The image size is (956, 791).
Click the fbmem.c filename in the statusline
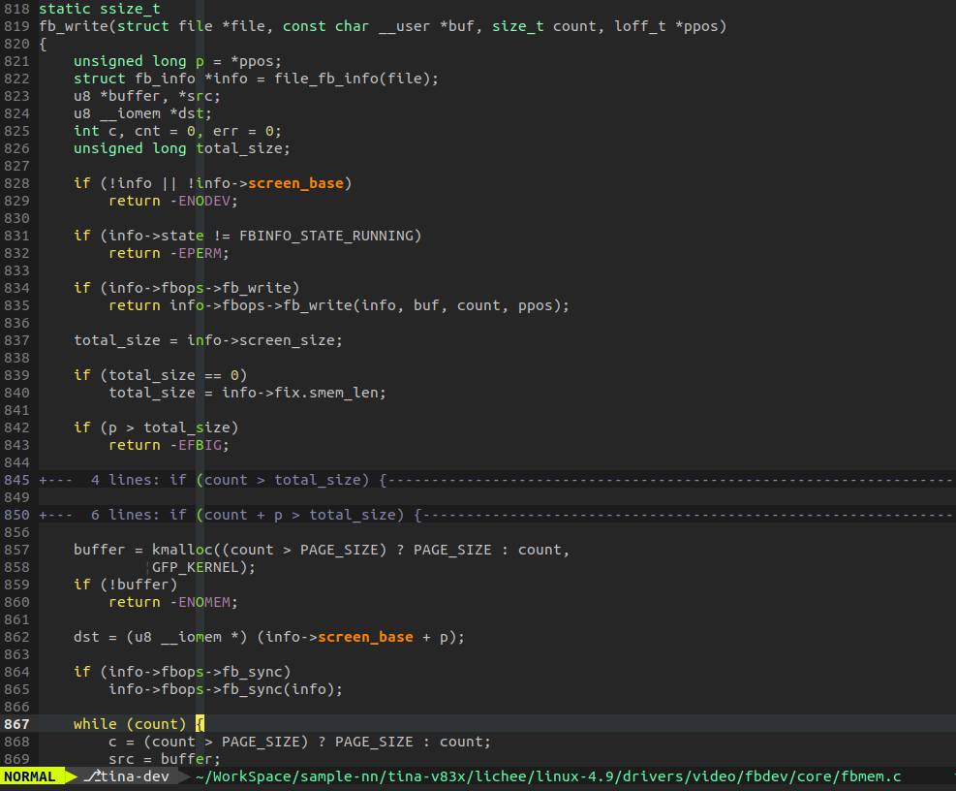click(x=870, y=775)
